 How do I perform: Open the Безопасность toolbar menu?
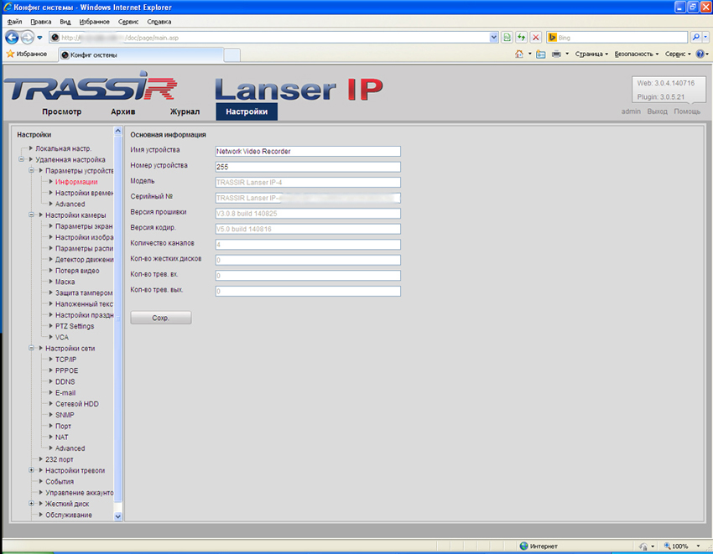point(636,54)
